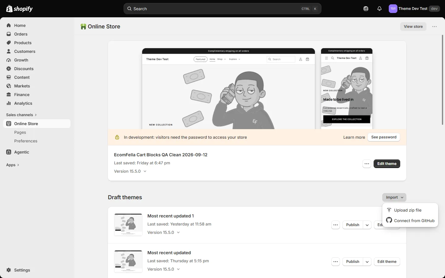
Task: Open Version dropdown for Thursday draft theme
Action: click(x=163, y=269)
